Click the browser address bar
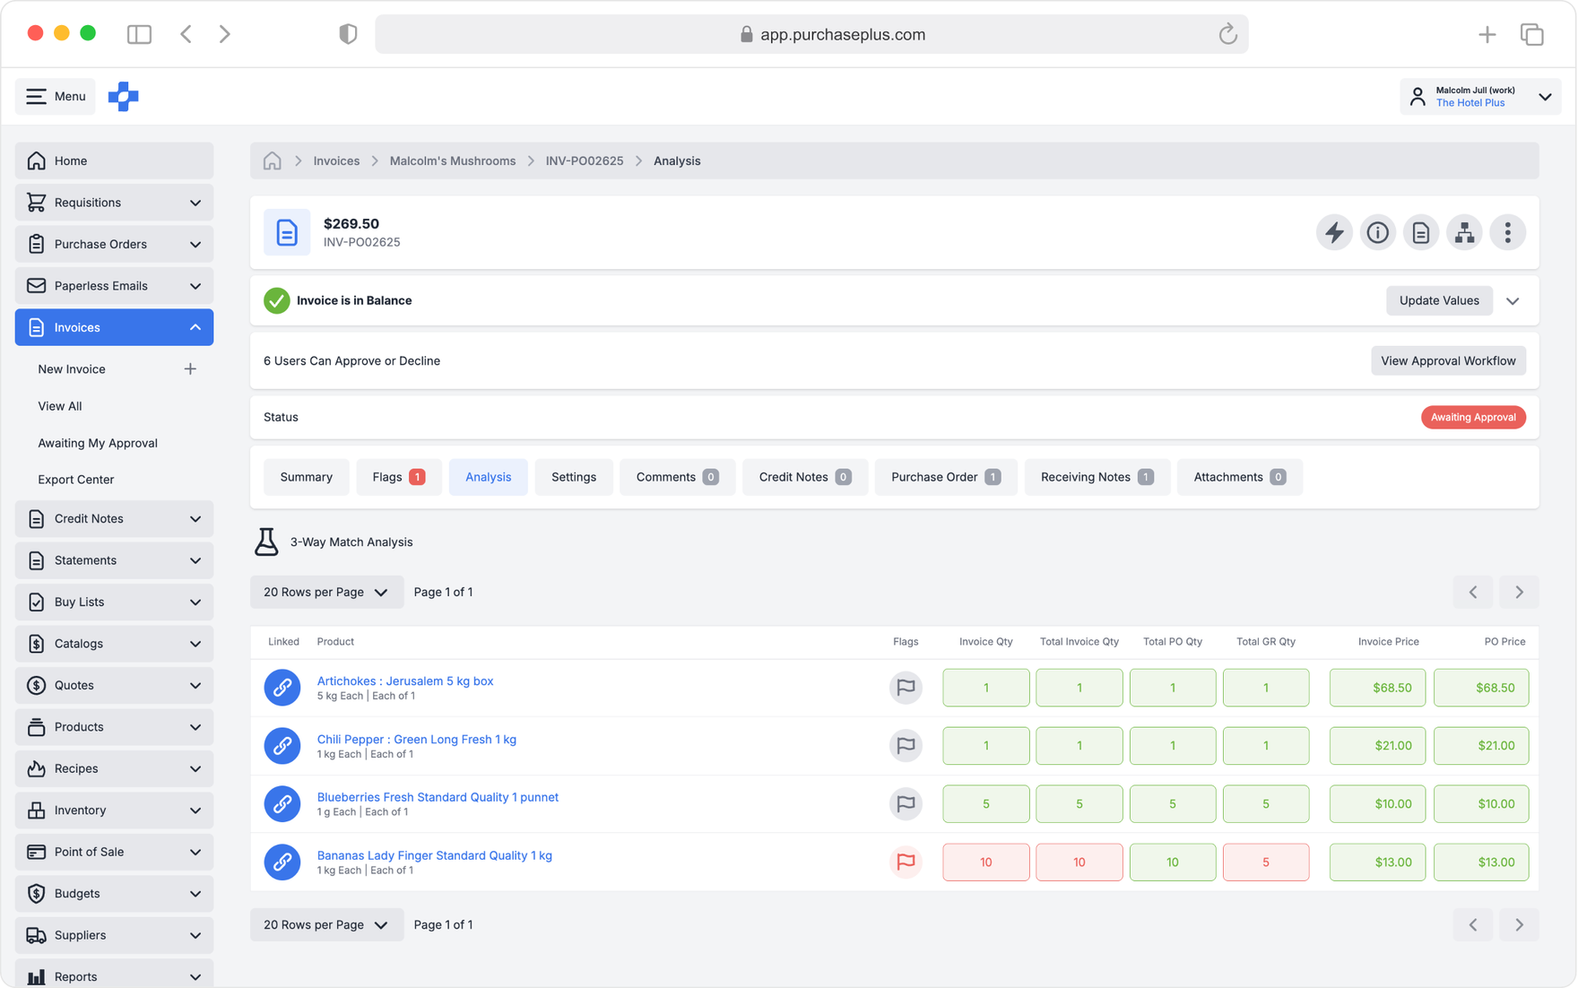The width and height of the screenshot is (1578, 988). (811, 34)
